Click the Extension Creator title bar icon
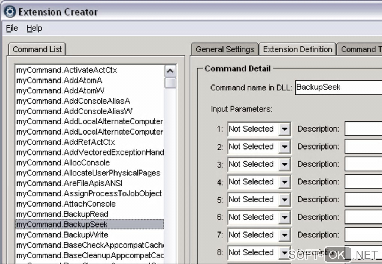Screen dimensions: 382x264 click(10, 12)
